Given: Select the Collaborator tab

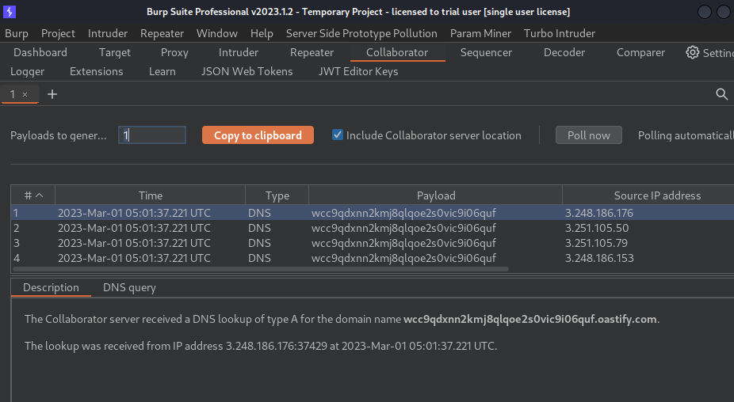Looking at the screenshot, I should point(397,52).
